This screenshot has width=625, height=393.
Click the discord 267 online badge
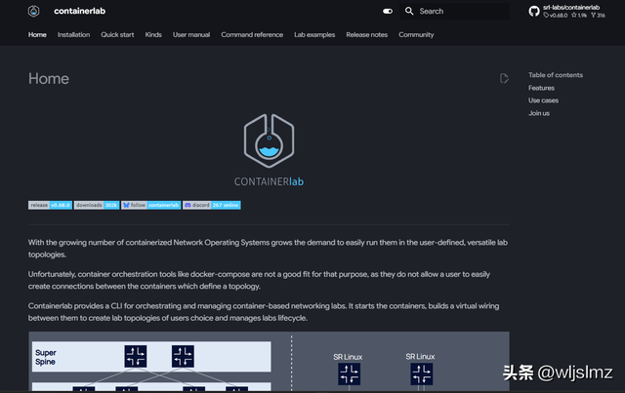click(x=212, y=205)
